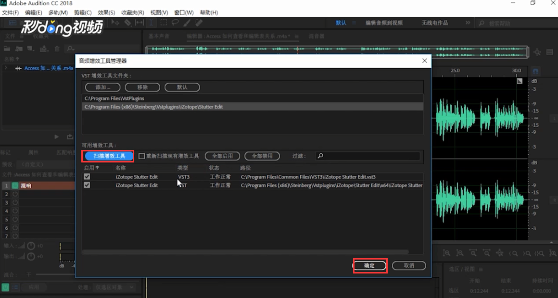Click the list view icon right of overview
This screenshot has height=298, width=558.
click(549, 52)
